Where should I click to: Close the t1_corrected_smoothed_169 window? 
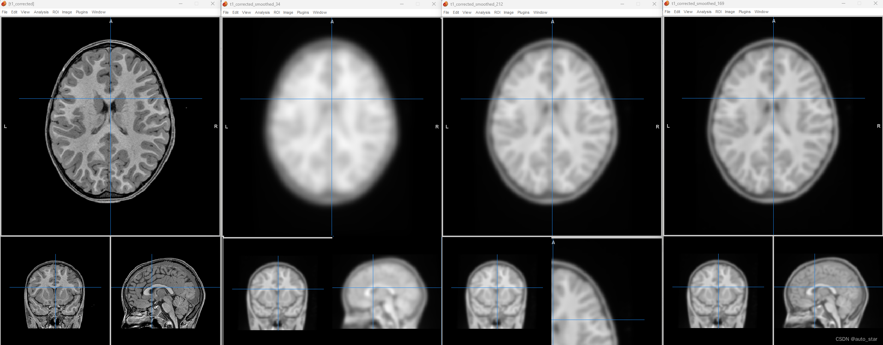pyautogui.click(x=876, y=3)
